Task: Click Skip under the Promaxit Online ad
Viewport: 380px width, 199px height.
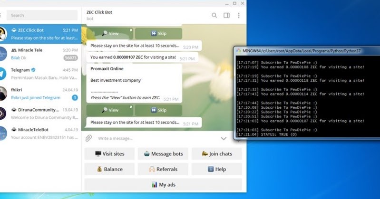Action: 158,110
